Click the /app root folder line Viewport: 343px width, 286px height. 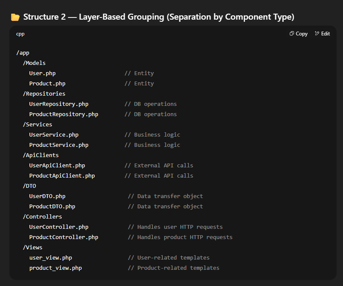[x=23, y=53]
